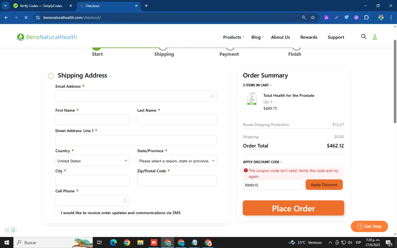Collapse the 5 Items In Cart section
This screenshot has height=248, width=397.
click(x=257, y=85)
